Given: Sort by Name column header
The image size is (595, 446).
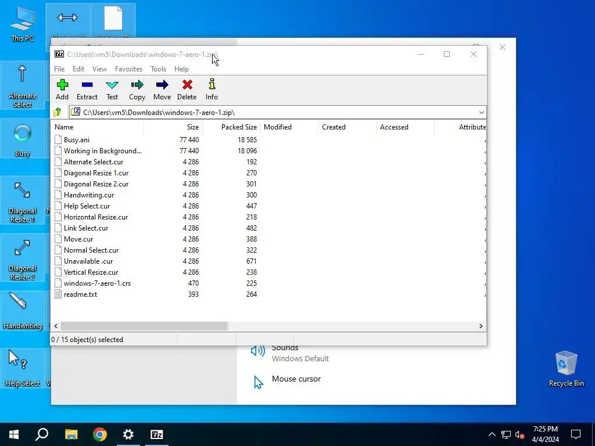Looking at the screenshot, I should pos(97,127).
